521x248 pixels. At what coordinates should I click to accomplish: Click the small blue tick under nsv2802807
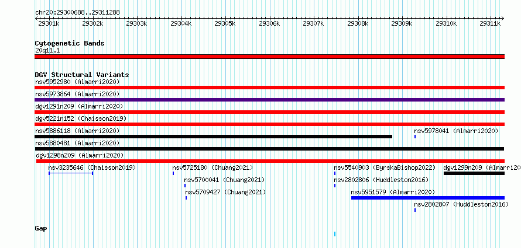click(415, 210)
